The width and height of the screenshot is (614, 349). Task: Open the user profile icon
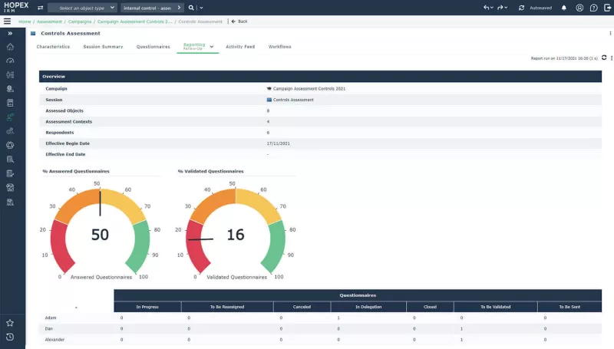(x=579, y=8)
